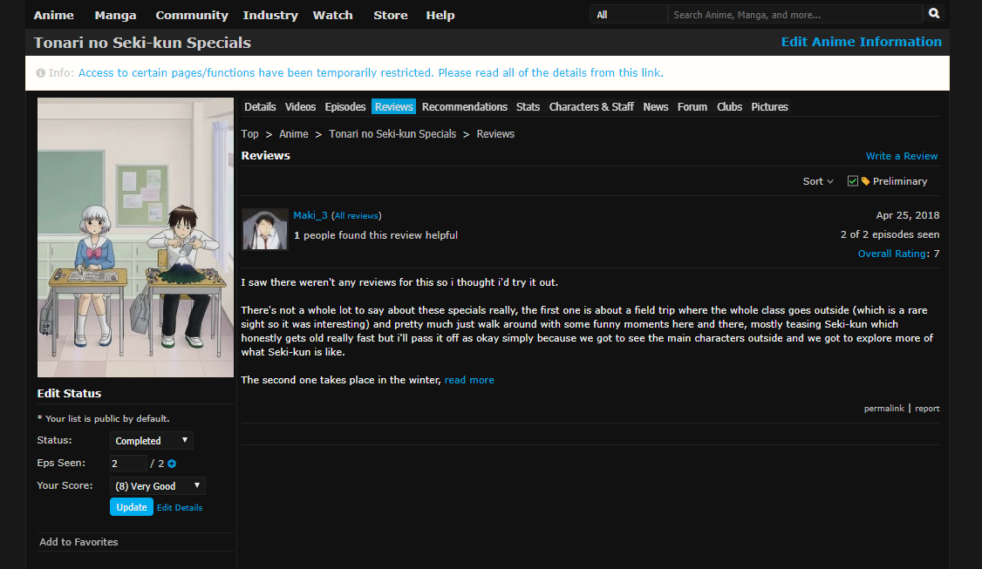Click the search magnifier icon
The width and height of the screenshot is (982, 569).
coord(934,14)
